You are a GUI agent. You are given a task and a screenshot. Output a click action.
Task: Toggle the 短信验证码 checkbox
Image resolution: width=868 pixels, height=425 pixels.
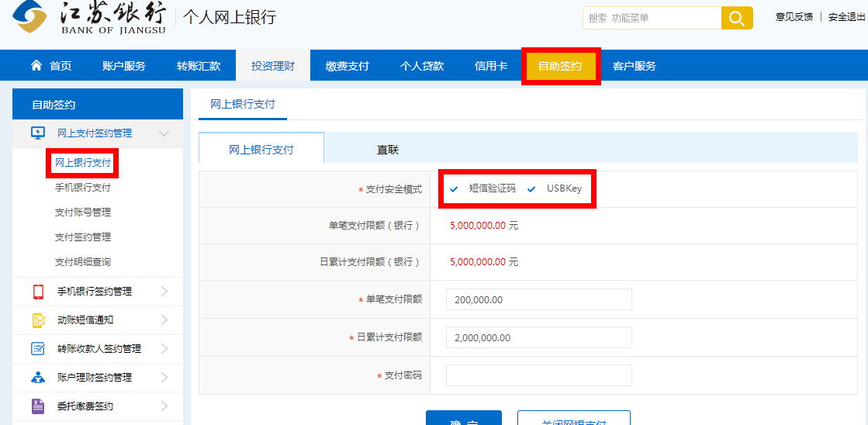455,188
